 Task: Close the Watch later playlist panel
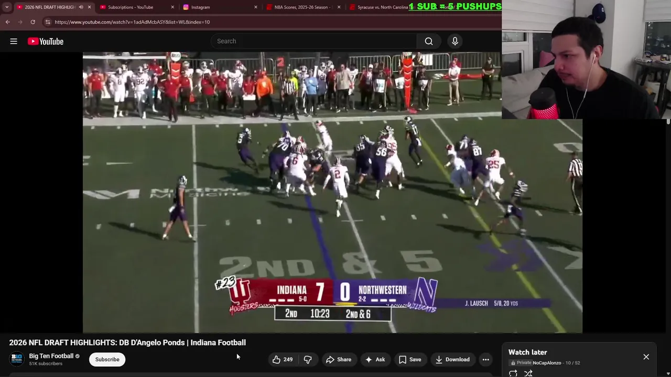646,357
